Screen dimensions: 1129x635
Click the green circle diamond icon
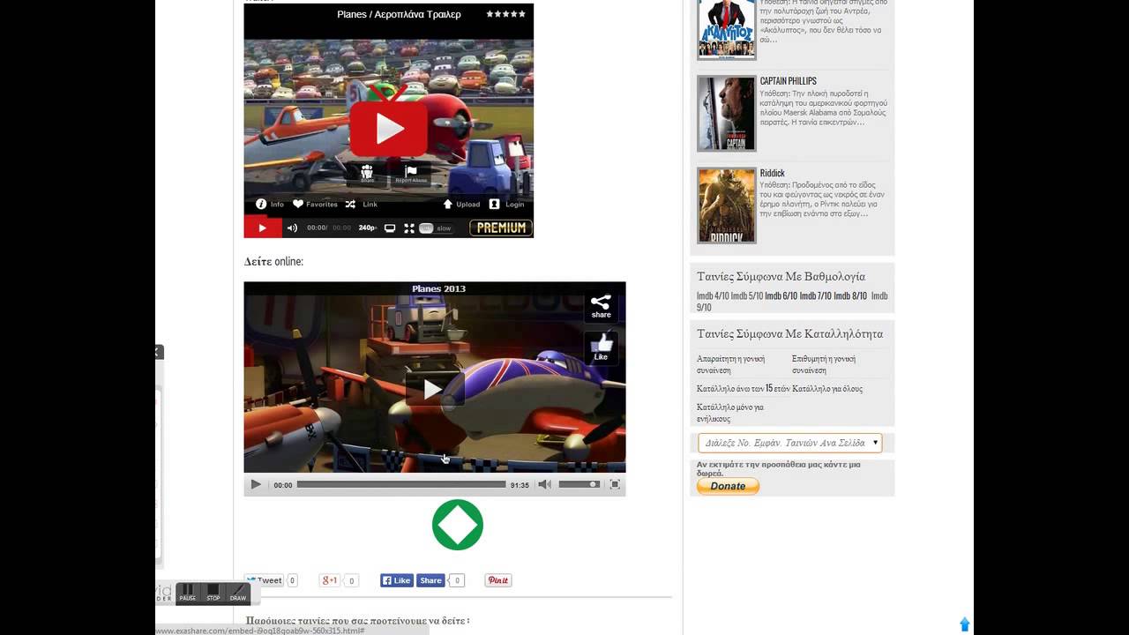[458, 525]
